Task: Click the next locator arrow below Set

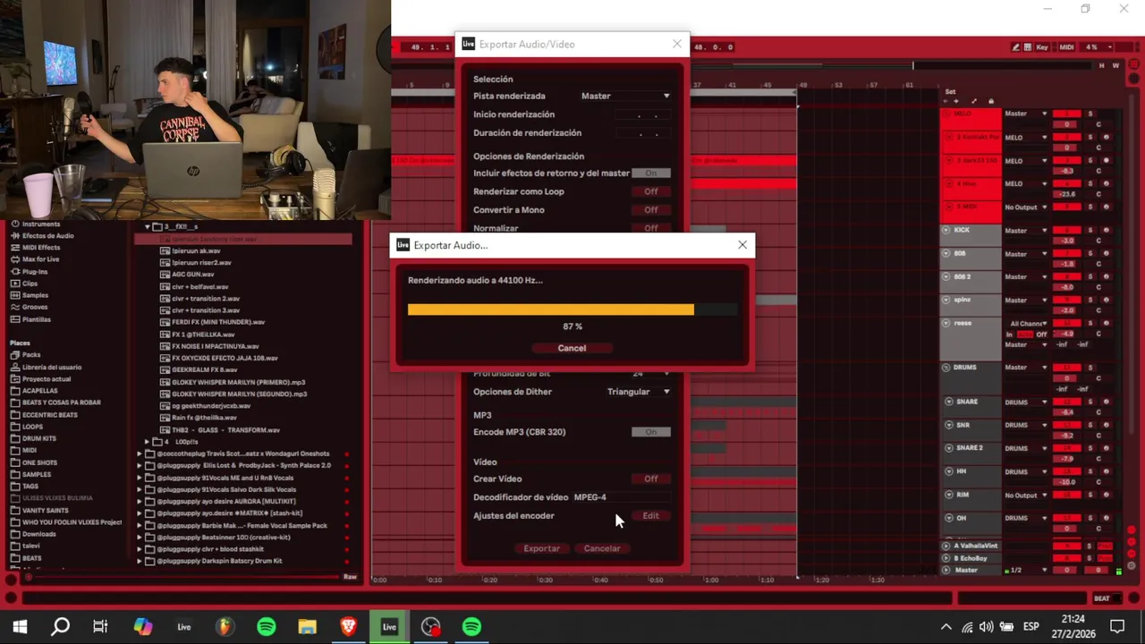Action: [956, 102]
